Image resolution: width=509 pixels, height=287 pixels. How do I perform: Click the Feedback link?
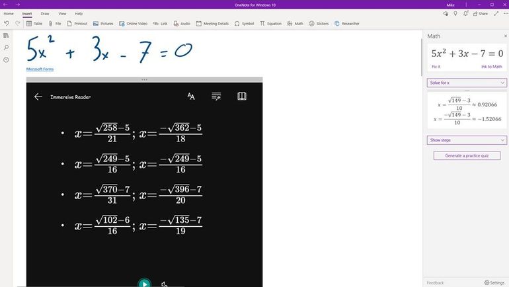pos(435,283)
